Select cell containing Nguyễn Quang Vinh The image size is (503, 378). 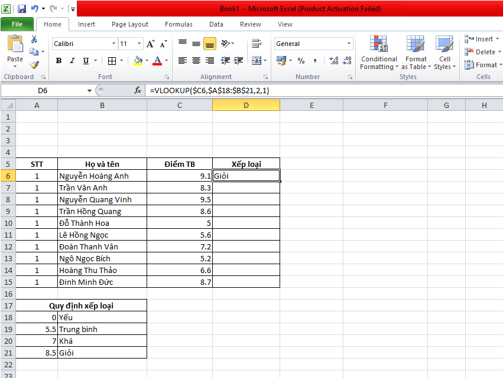coord(102,200)
